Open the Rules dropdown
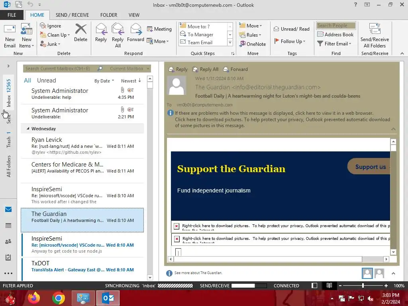Image resolution: width=408 pixels, height=306 pixels. tap(250, 35)
